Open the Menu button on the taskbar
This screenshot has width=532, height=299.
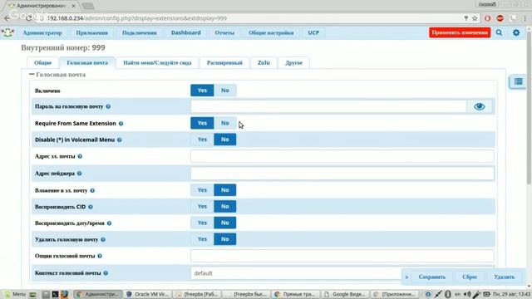15,294
